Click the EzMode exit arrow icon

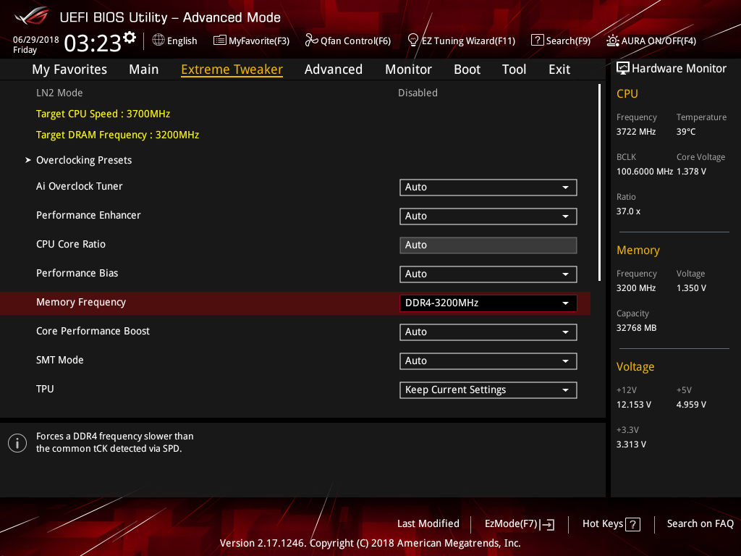tap(547, 524)
